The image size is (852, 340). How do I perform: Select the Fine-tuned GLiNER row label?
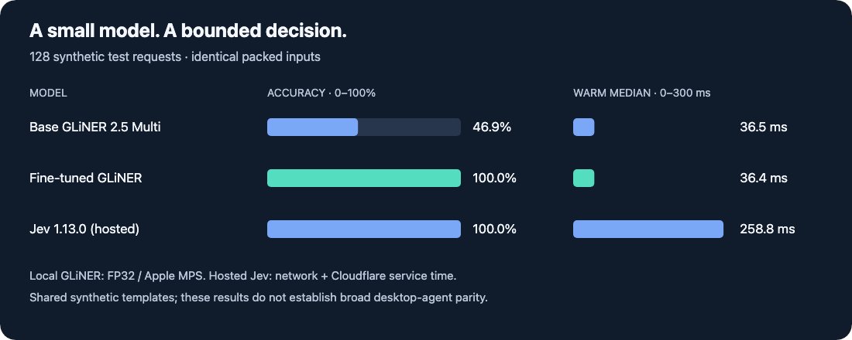[x=86, y=178]
